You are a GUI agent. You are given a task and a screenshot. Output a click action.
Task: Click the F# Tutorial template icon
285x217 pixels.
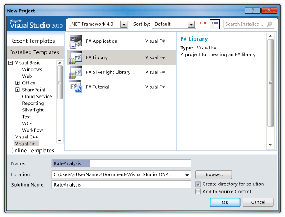75,87
